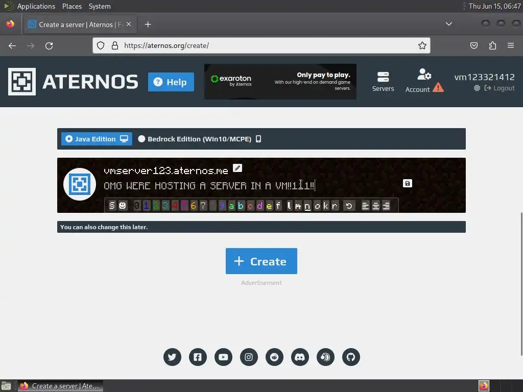Click the Aternos logo
523x392 pixels.
73,82
